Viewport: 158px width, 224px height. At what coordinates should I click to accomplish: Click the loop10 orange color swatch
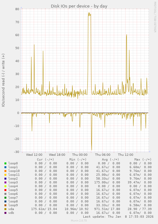pyautogui.click(x=5, y=171)
